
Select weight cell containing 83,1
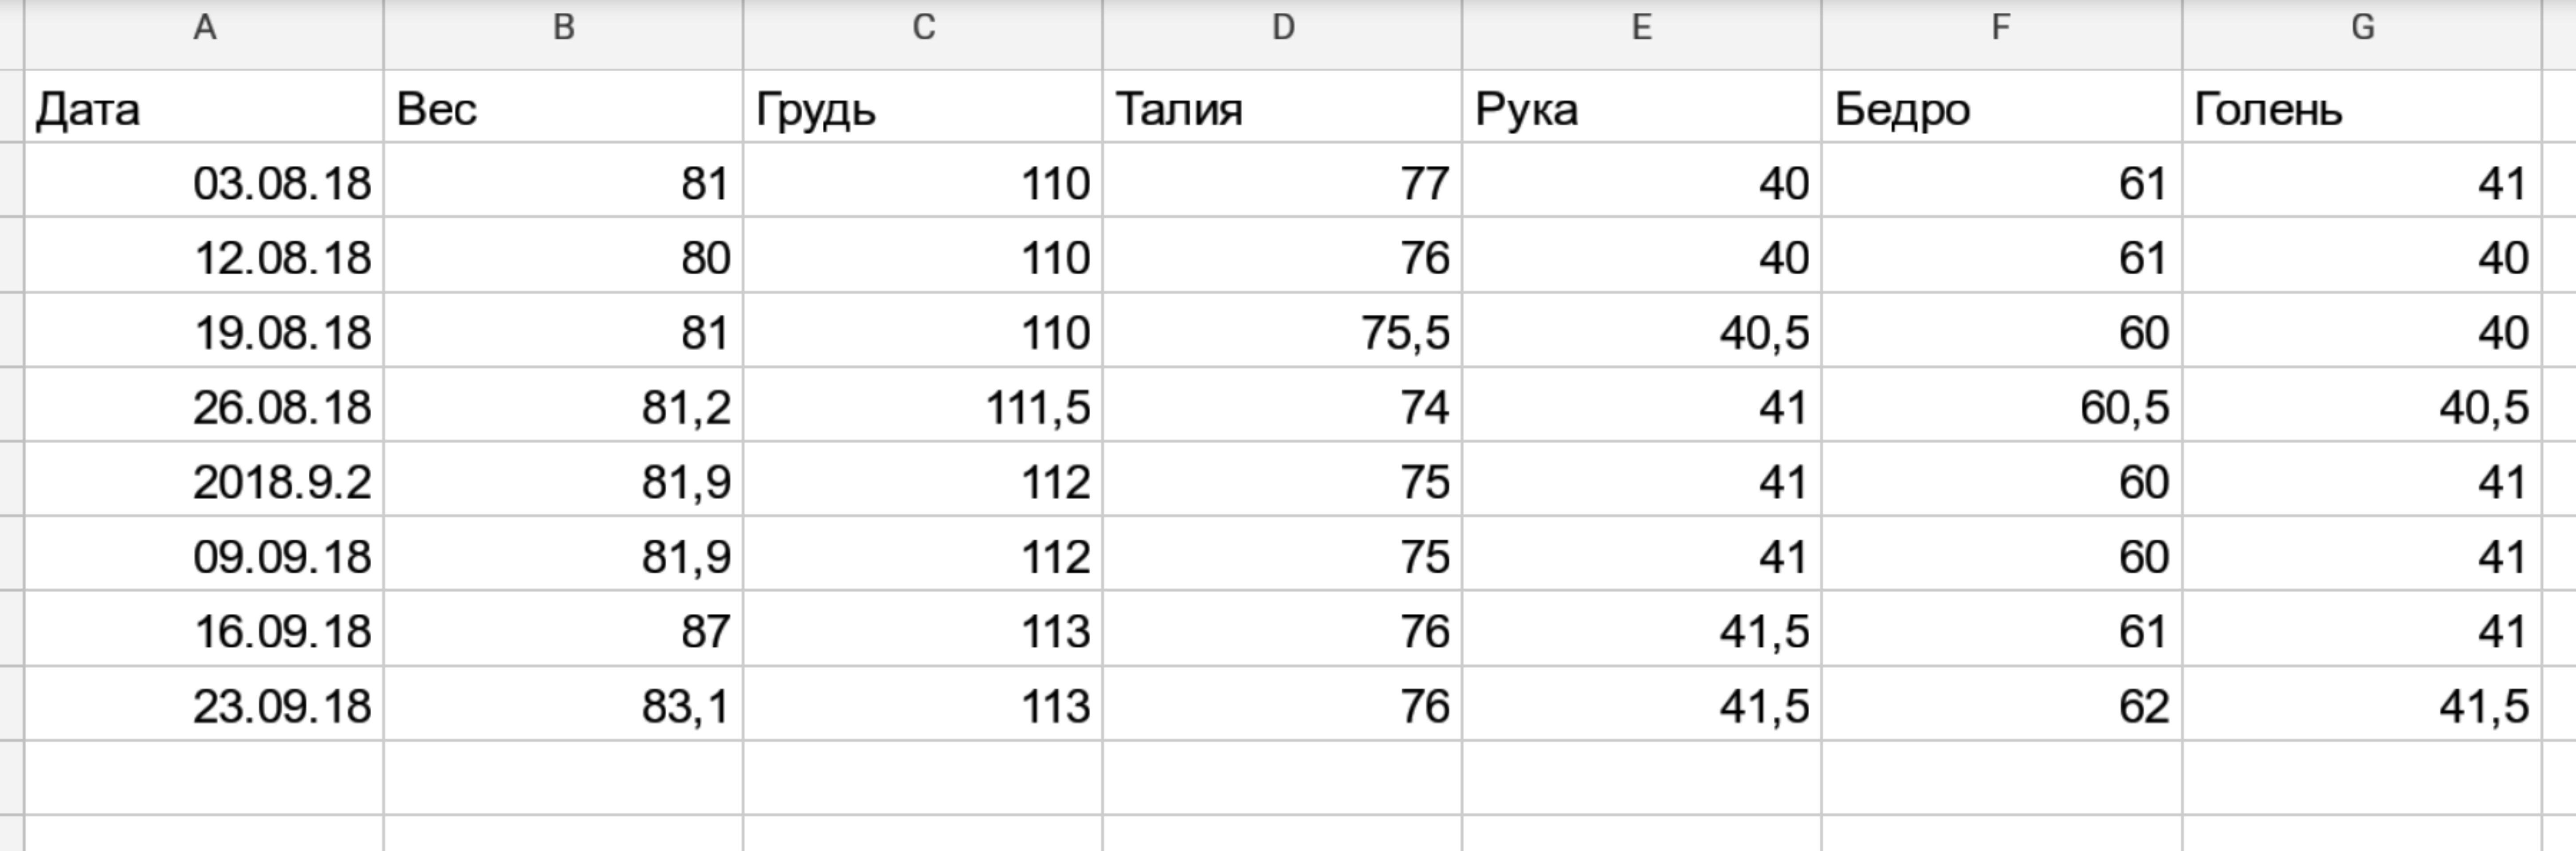click(x=563, y=705)
